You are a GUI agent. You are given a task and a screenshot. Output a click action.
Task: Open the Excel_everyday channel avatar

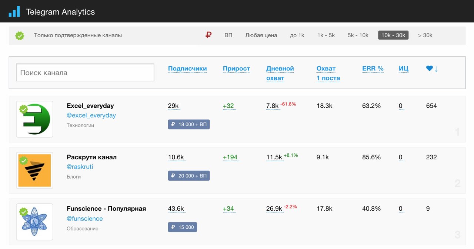pos(34,119)
